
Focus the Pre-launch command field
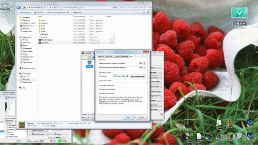(x=131, y=89)
